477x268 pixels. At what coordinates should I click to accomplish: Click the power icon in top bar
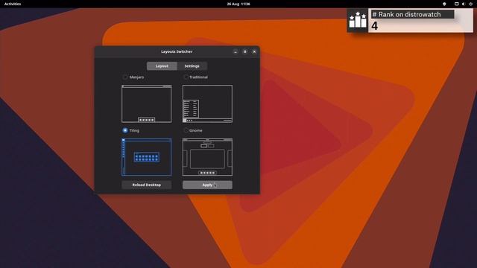470,4
